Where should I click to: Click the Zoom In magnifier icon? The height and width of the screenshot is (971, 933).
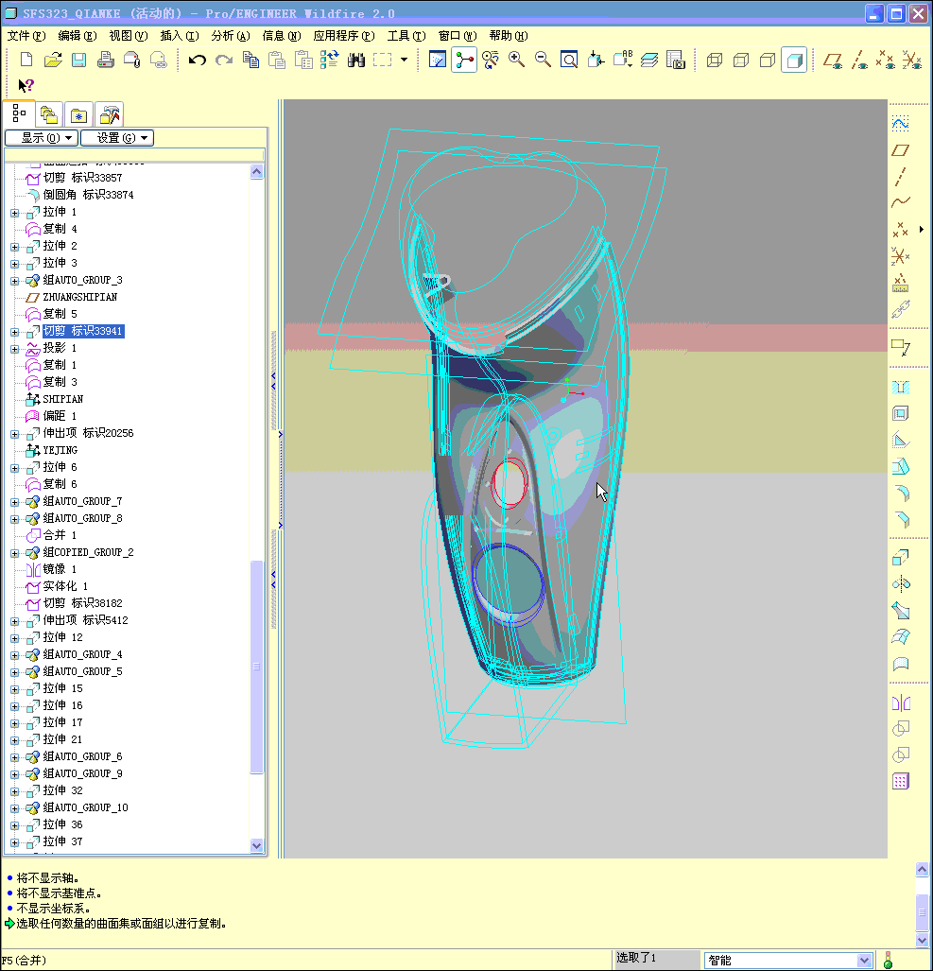tap(516, 61)
